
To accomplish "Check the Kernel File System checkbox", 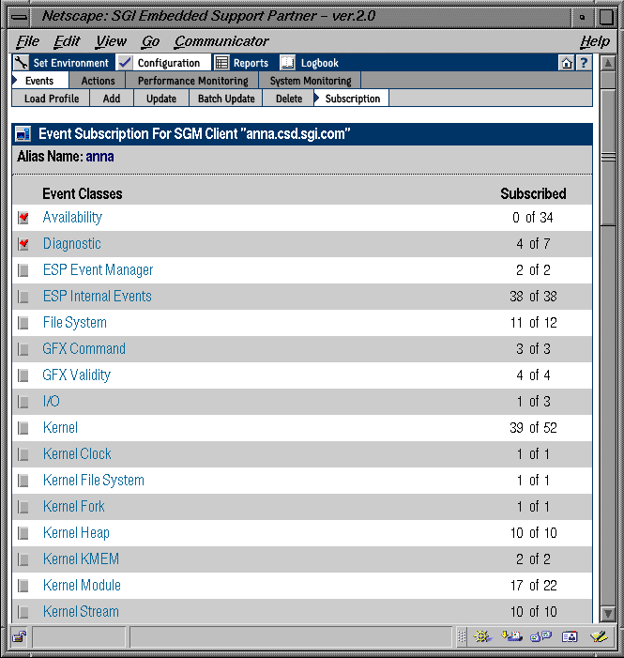I will (23, 481).
